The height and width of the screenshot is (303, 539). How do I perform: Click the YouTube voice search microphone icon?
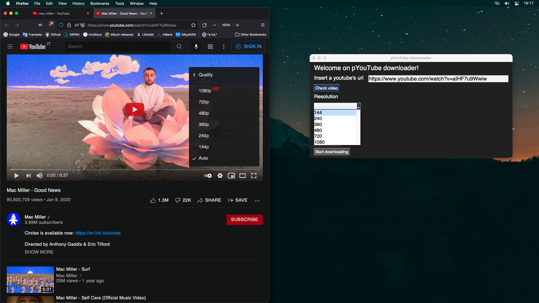196,47
